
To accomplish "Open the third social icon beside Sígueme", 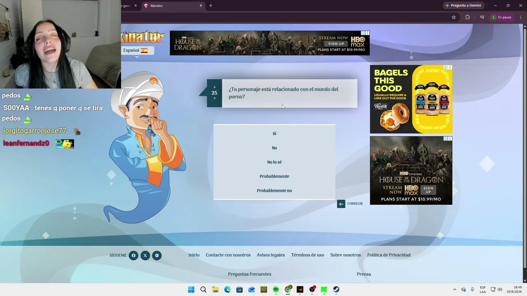I will [x=156, y=256].
